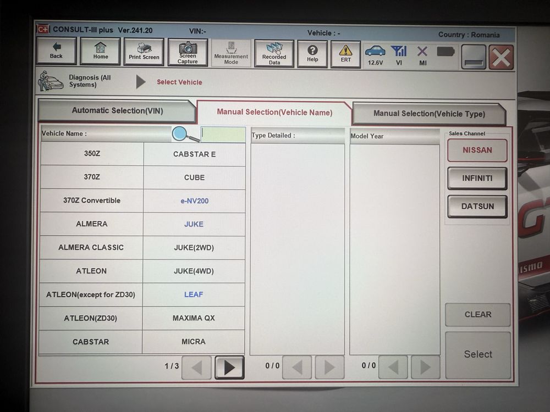The width and height of the screenshot is (550, 412).
Task: Click the vehicle name search field
Action: point(223,135)
